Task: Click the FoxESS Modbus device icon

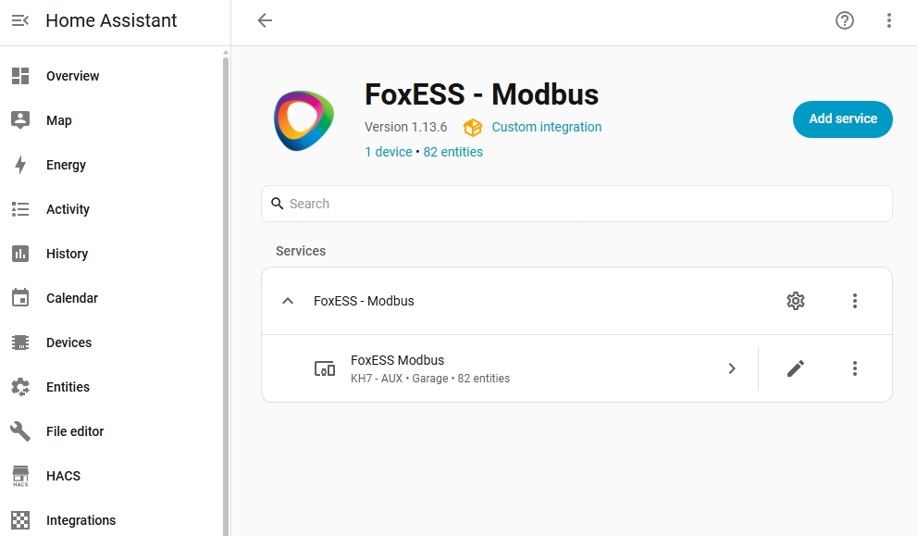Action: tap(325, 368)
